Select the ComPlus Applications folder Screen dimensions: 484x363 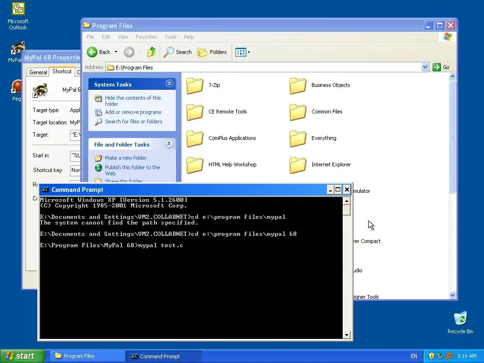221,138
